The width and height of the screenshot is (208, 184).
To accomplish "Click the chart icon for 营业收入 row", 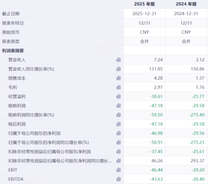I will [x=118, y=60].
